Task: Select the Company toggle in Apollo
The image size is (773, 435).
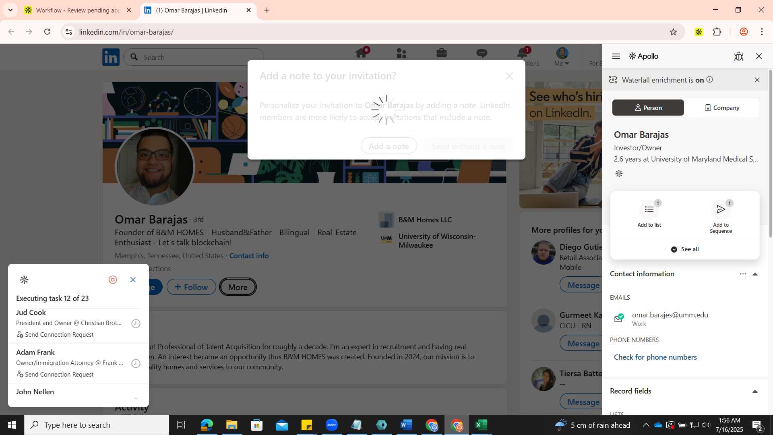Action: (x=722, y=108)
